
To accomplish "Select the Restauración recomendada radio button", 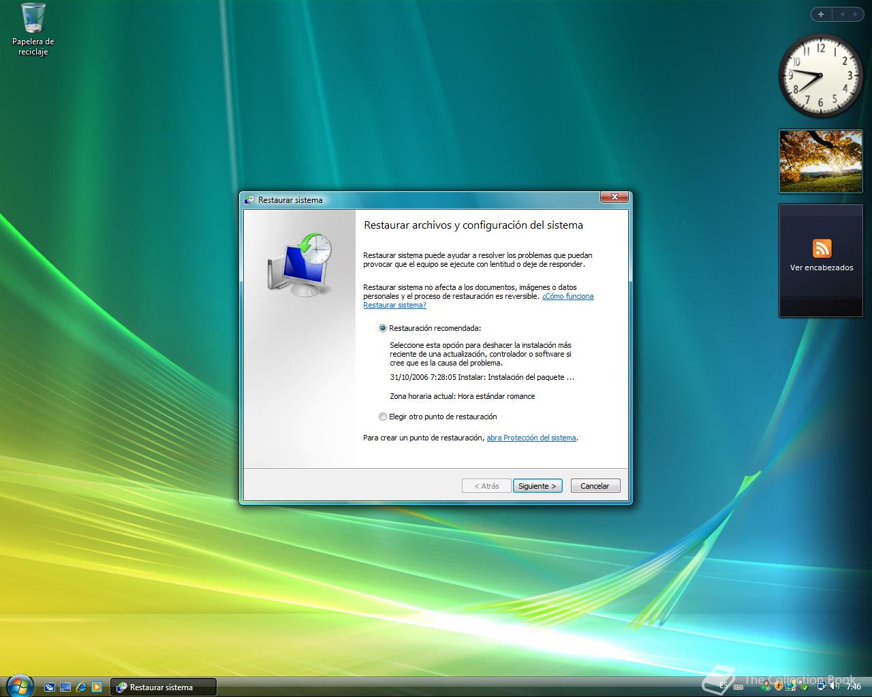I will [x=383, y=328].
